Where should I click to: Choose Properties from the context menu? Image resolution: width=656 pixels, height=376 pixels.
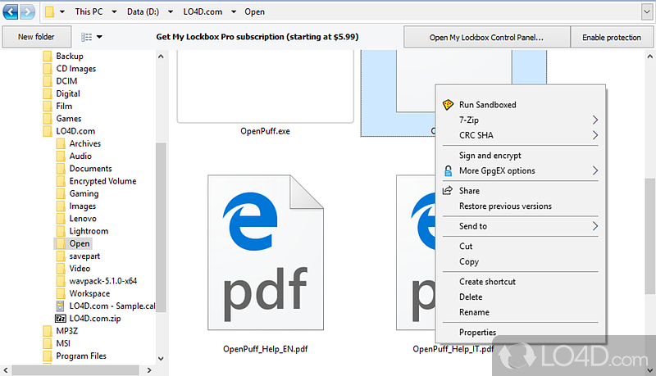pyautogui.click(x=477, y=333)
